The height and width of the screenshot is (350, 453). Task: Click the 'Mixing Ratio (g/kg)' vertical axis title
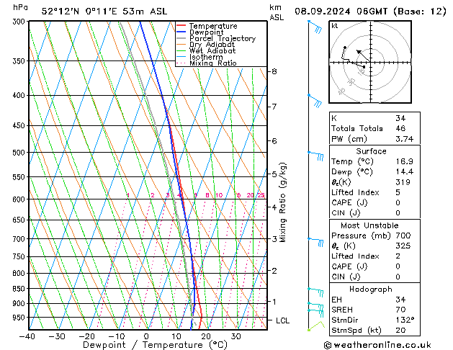282,202
